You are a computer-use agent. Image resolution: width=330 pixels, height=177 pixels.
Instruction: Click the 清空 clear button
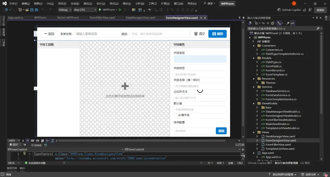coord(199,34)
